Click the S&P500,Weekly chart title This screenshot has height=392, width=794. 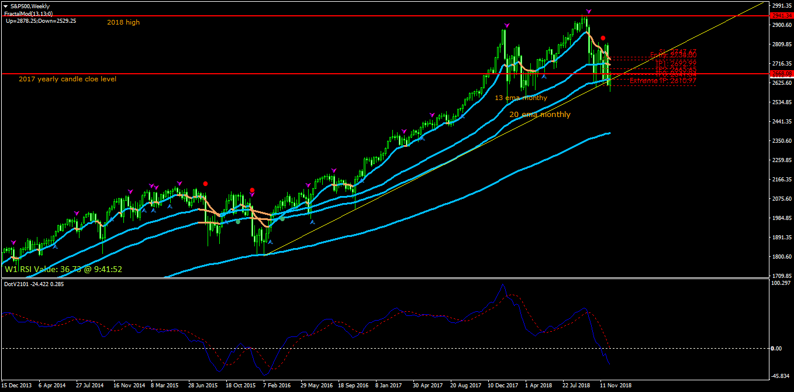tap(30, 5)
